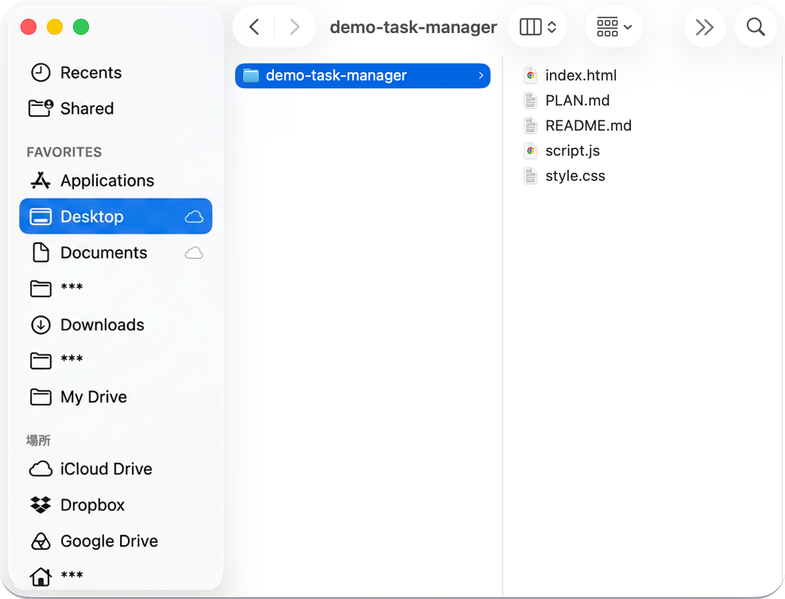Image resolution: width=785 pixels, height=599 pixels.
Task: Go forward with the right chevron button
Action: 294,27
